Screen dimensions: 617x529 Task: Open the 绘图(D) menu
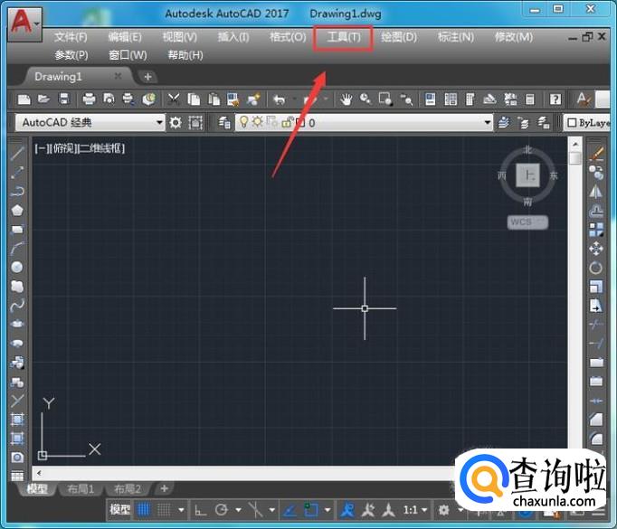[399, 37]
